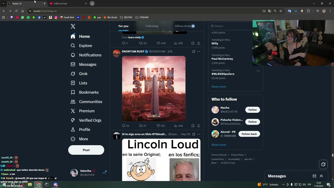The image size is (334, 188).
Task: Open the Terms of Service link
Action: pyautogui.click(x=219, y=155)
